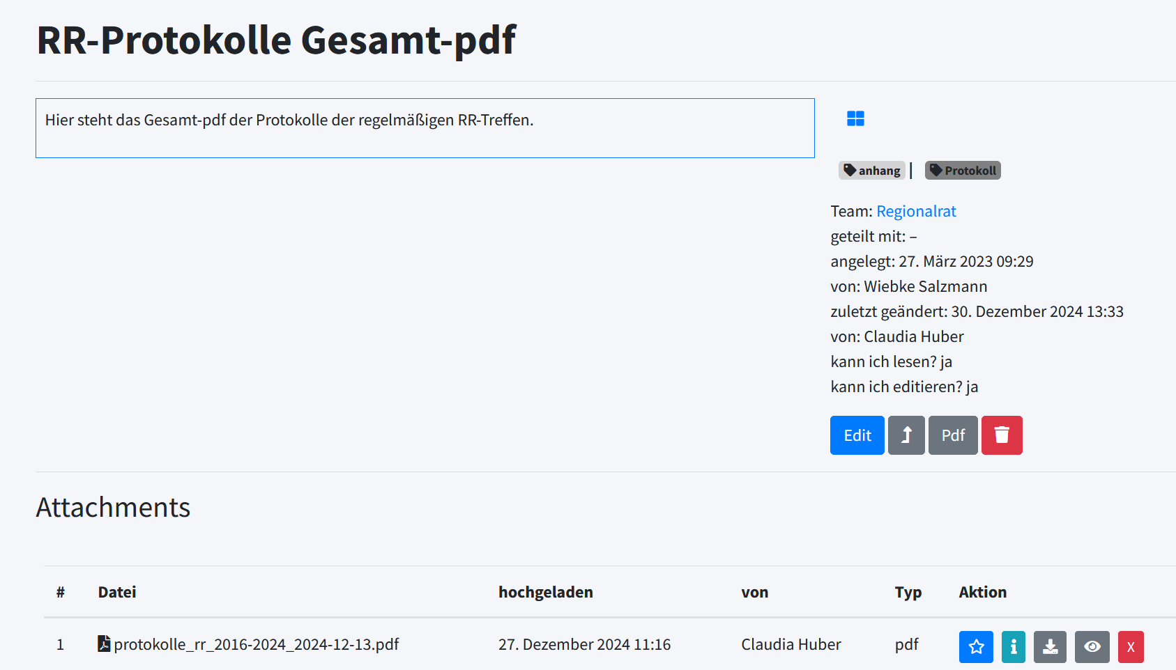Click the blue Edit button
Viewport: 1176px width, 670px height.
[857, 435]
